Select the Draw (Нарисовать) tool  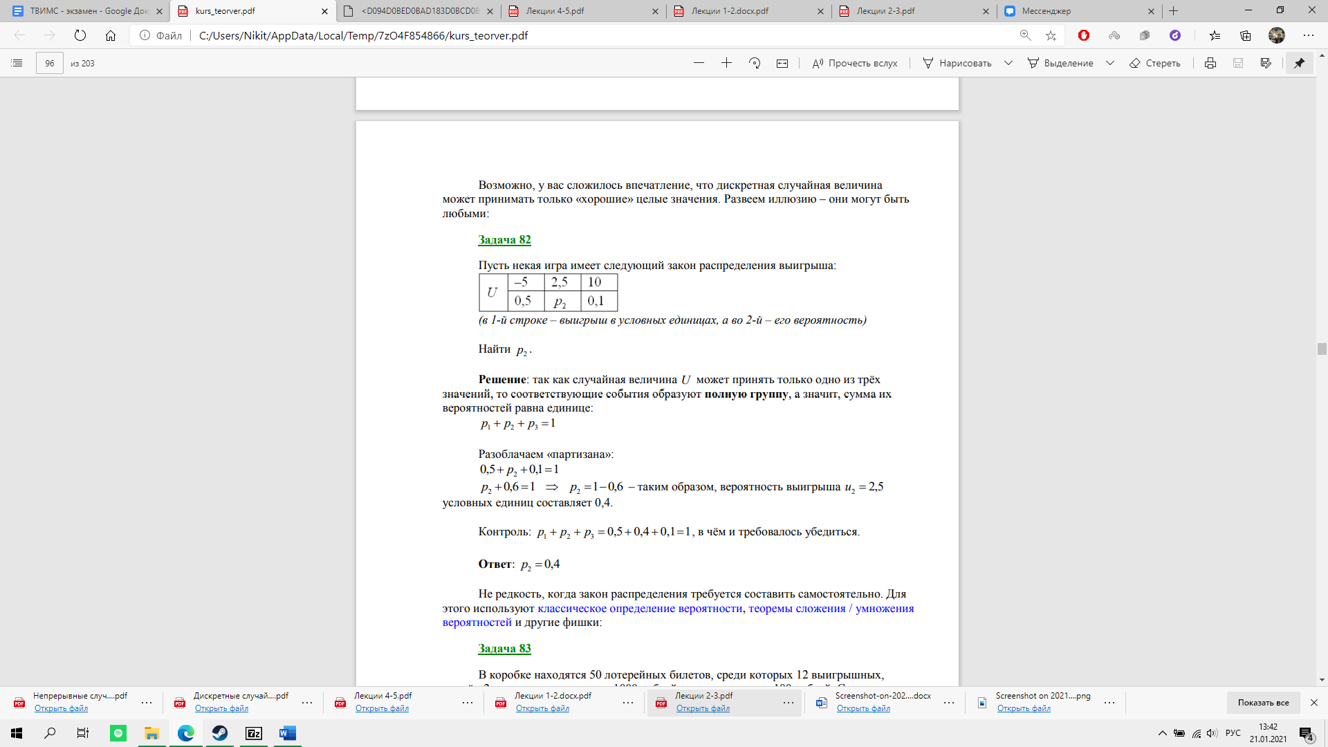click(957, 63)
